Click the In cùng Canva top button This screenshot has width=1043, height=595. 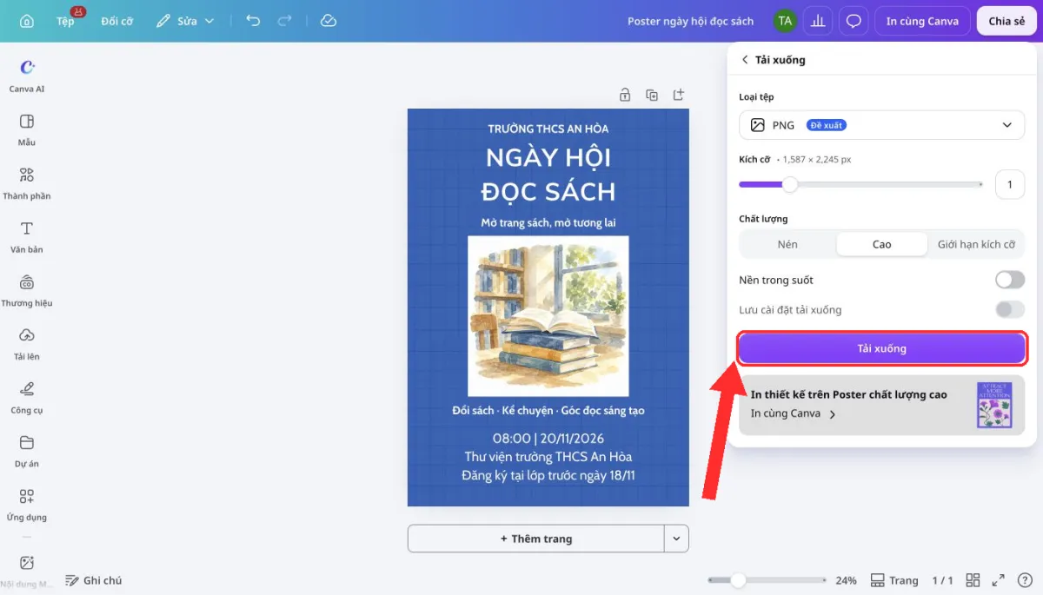click(x=922, y=21)
